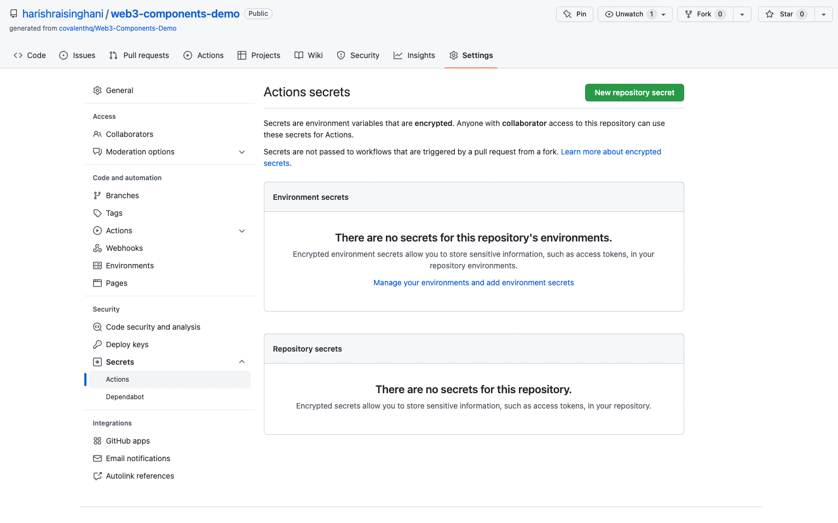
Task: Select the Actions item under Secrets
Action: (x=170, y=380)
